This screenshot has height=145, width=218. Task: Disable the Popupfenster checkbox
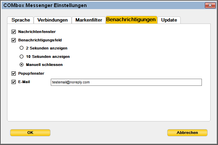pyautogui.click(x=13, y=73)
